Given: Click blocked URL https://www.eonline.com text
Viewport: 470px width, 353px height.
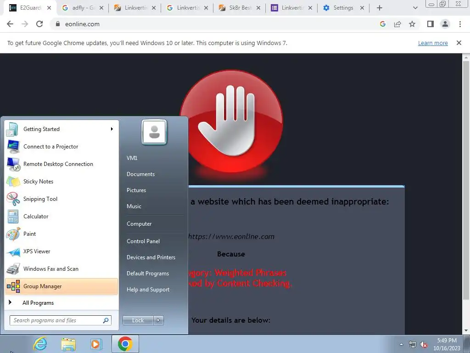Looking at the screenshot, I should [231, 237].
